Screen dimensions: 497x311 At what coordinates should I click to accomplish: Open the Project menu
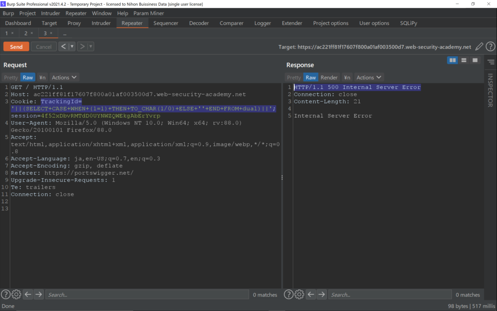28,13
